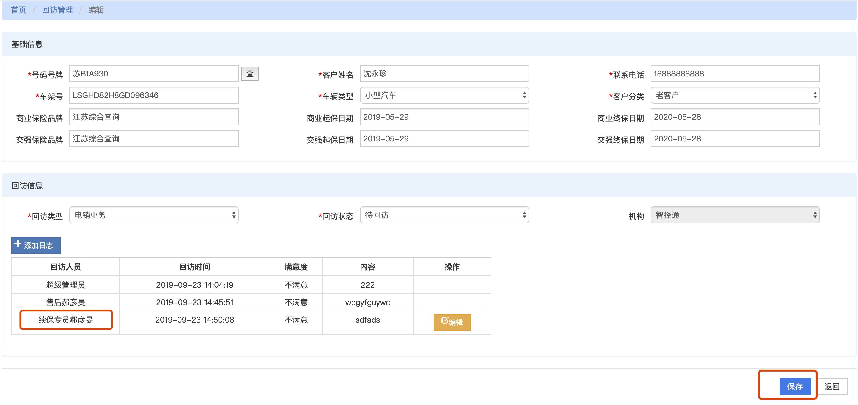The image size is (858, 405).
Task: Click the 商业起保日期 start date field
Action: click(444, 117)
